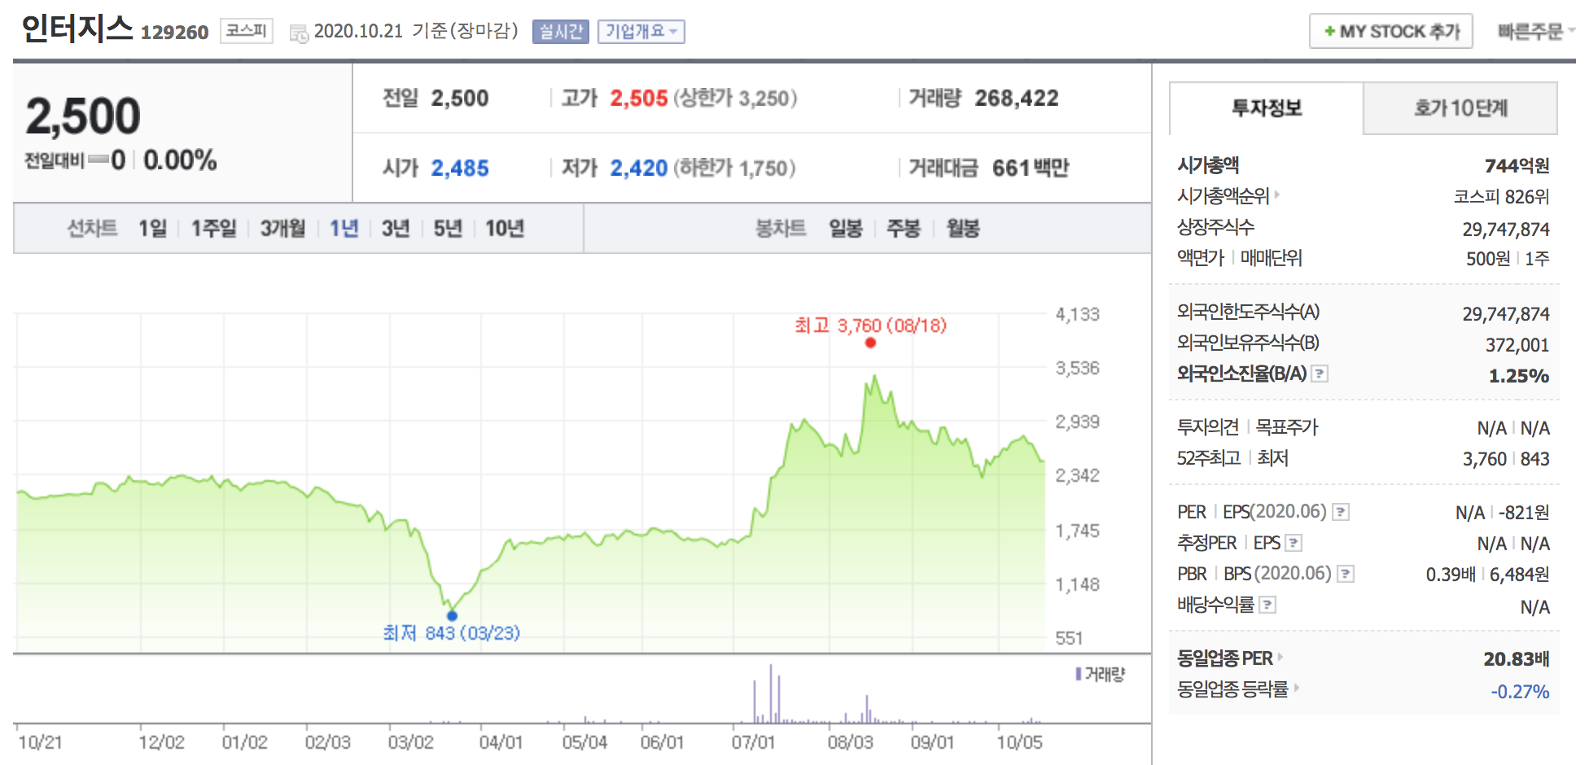Click the red 최고 3,760 point marker
This screenshot has height=765, width=1589.
[870, 343]
